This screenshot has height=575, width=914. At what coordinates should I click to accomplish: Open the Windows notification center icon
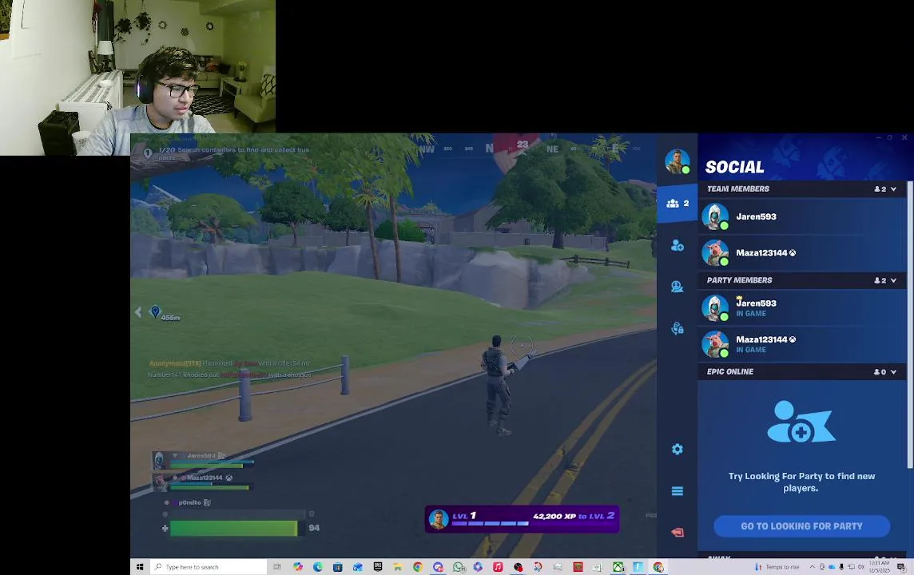coord(901,567)
